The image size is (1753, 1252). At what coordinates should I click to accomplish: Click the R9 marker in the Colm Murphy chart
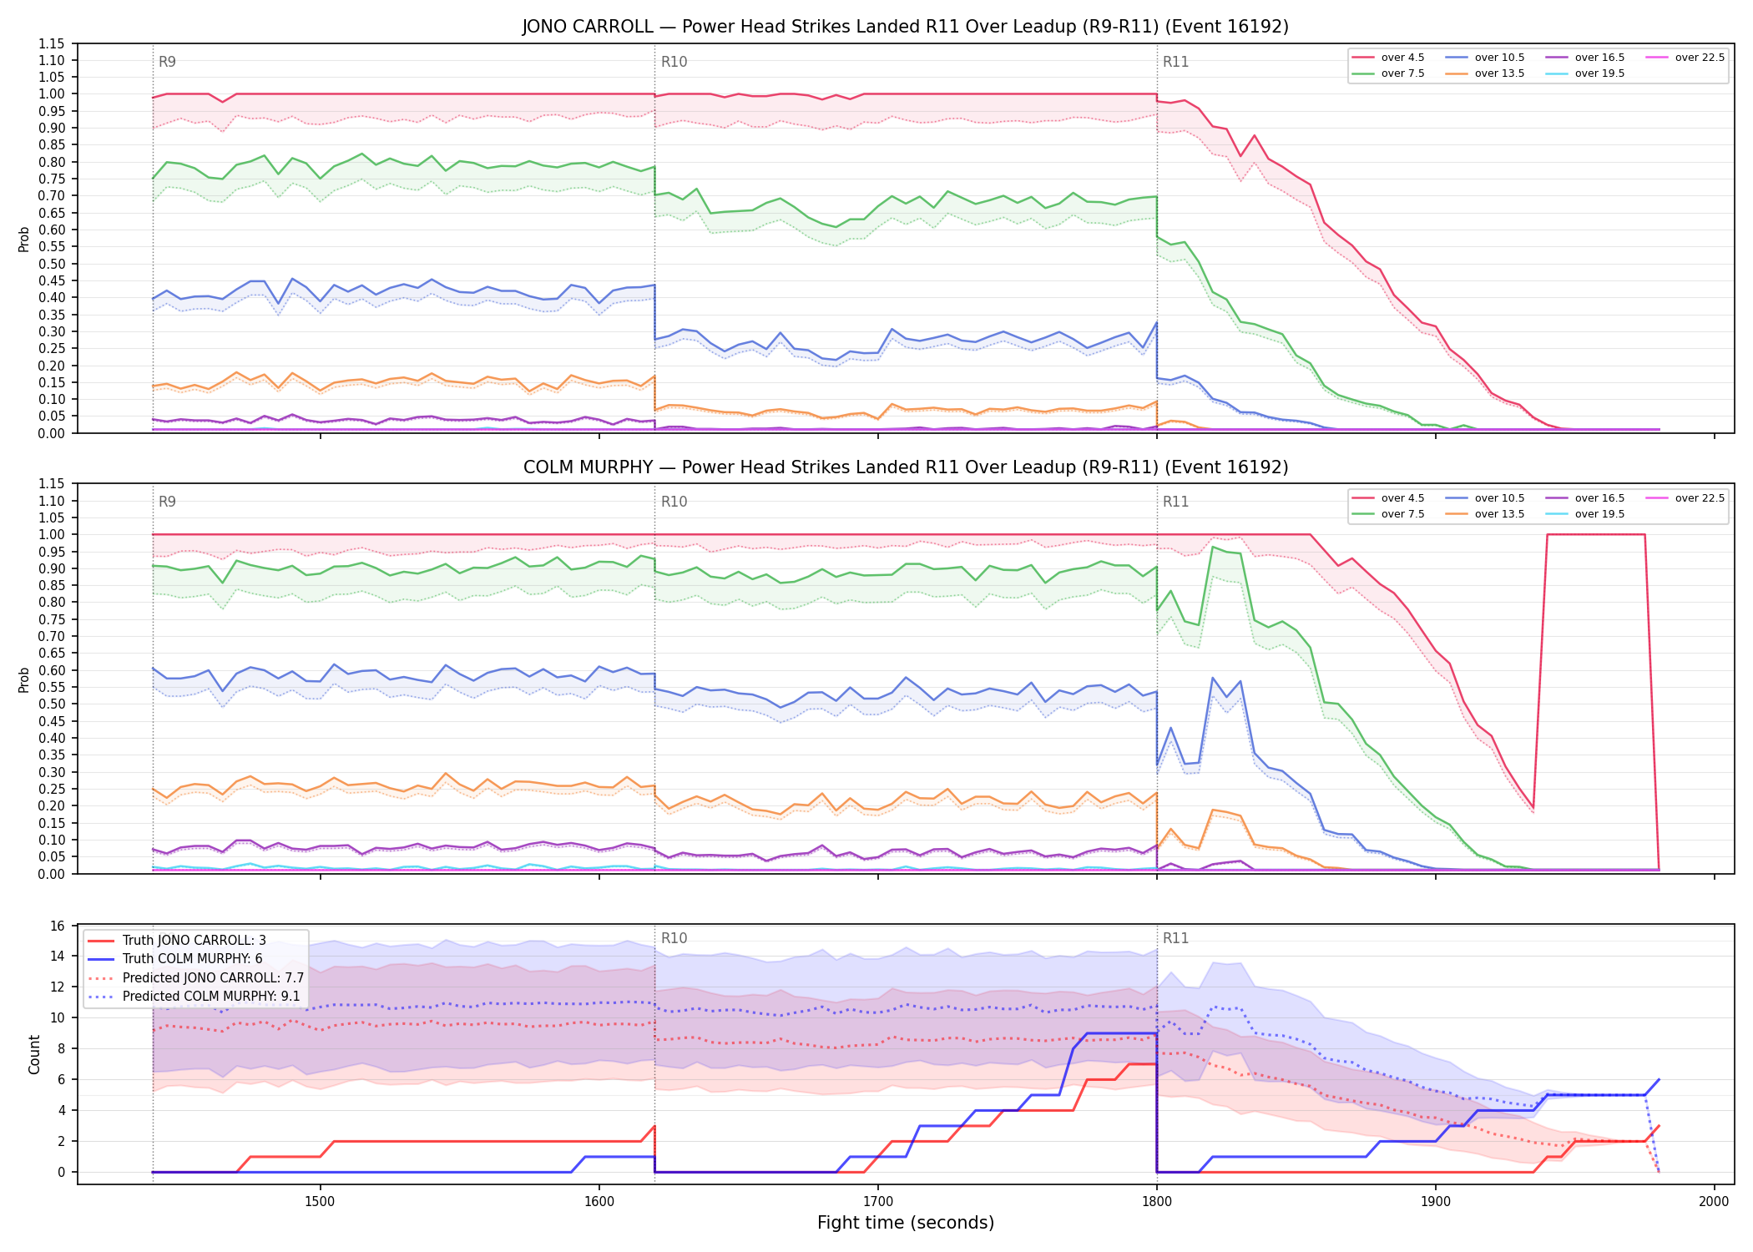(x=167, y=502)
